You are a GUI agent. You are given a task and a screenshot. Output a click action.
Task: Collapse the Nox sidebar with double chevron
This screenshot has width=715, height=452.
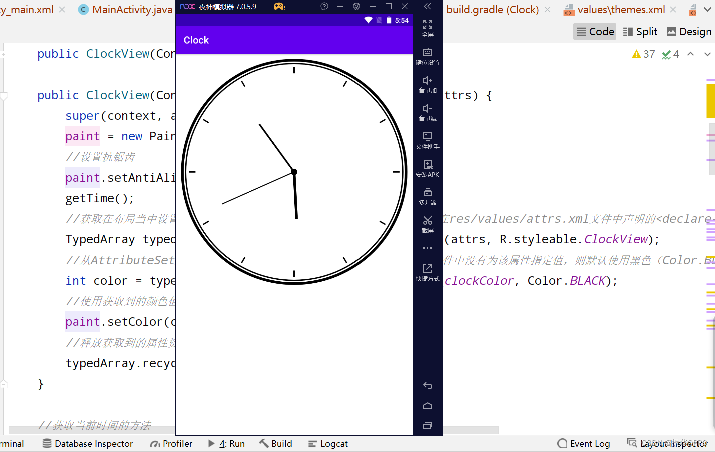tap(427, 6)
